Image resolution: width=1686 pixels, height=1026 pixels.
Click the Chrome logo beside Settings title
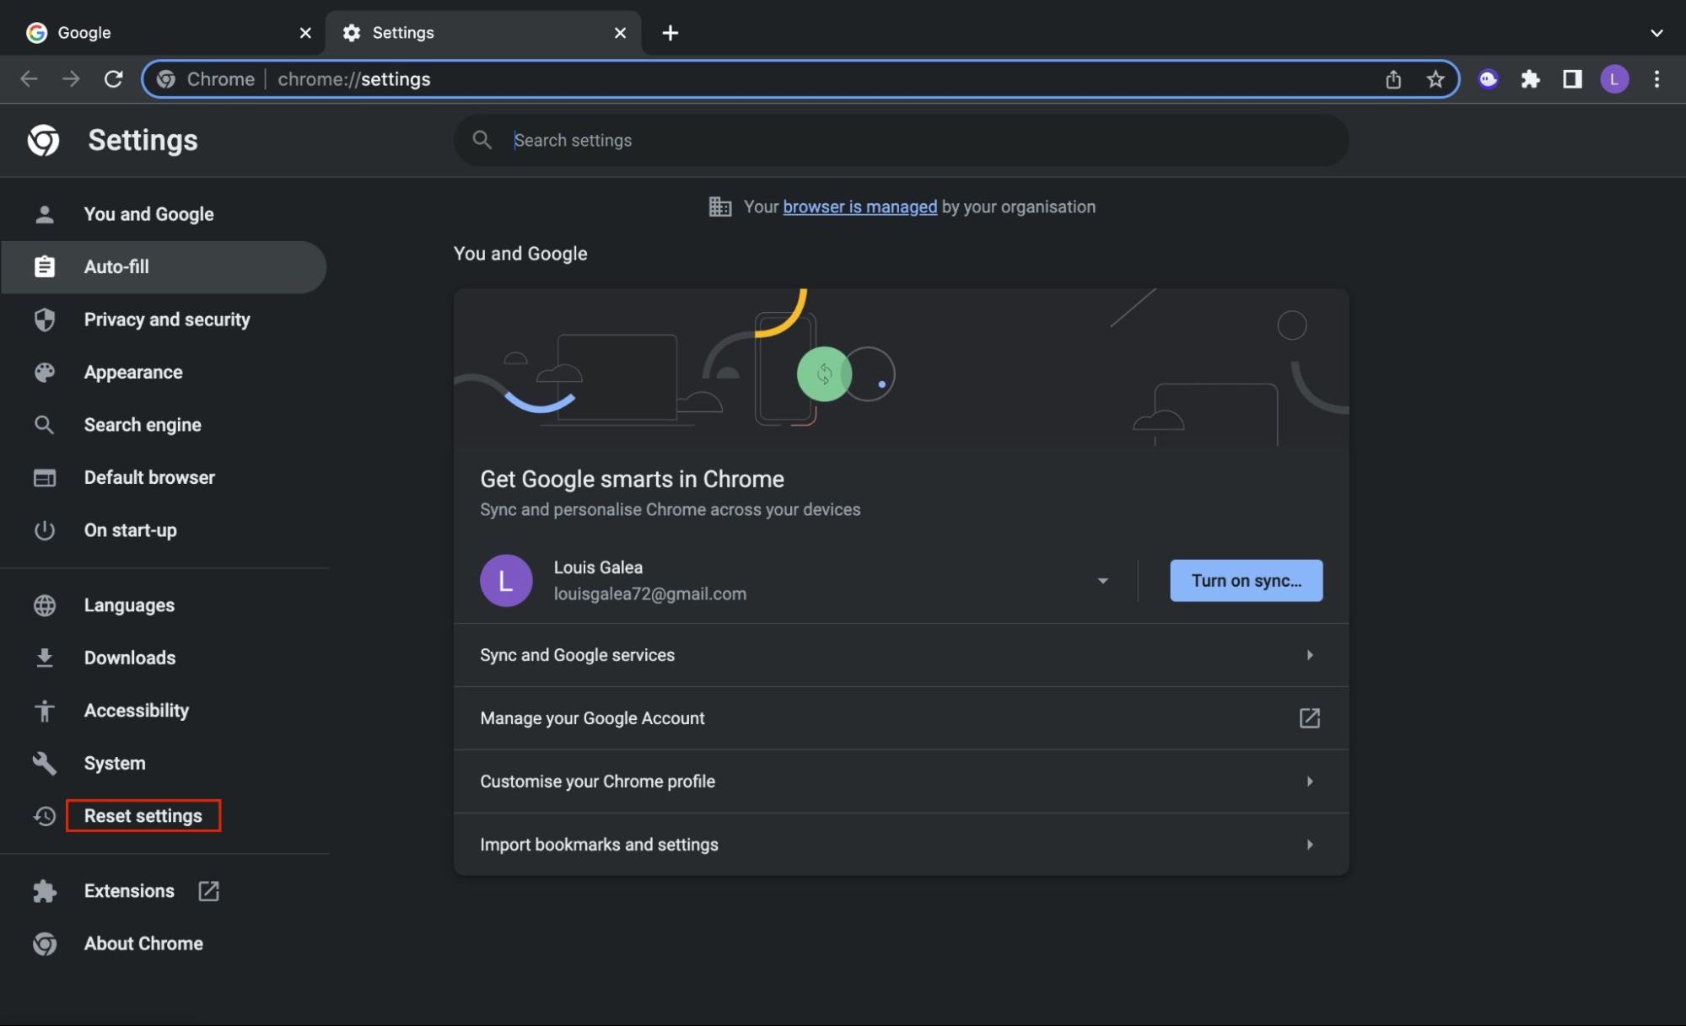(x=43, y=140)
